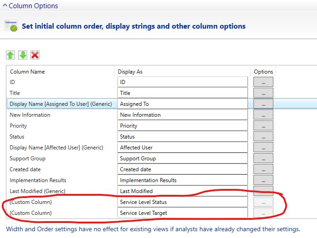
Task: Click the Display As column header
Action: (x=130, y=71)
